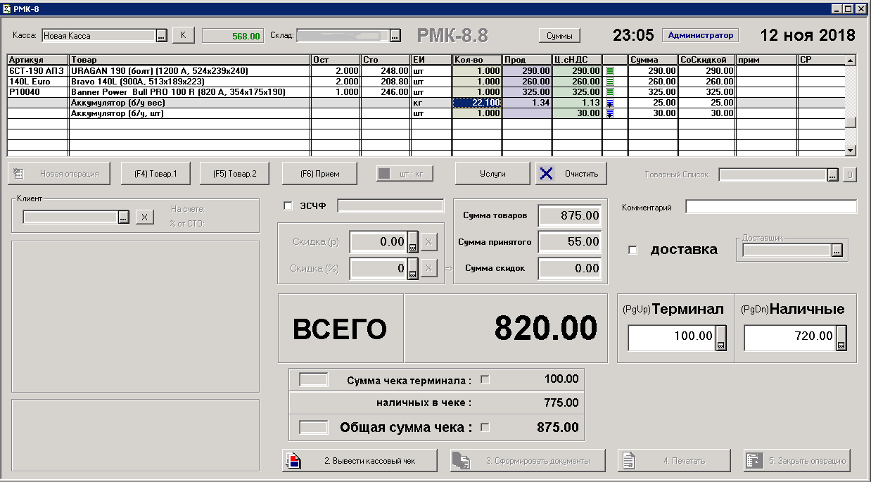Click the green icon in Banner Power Bull row
Viewport: 871px width, 482px height.
[610, 92]
